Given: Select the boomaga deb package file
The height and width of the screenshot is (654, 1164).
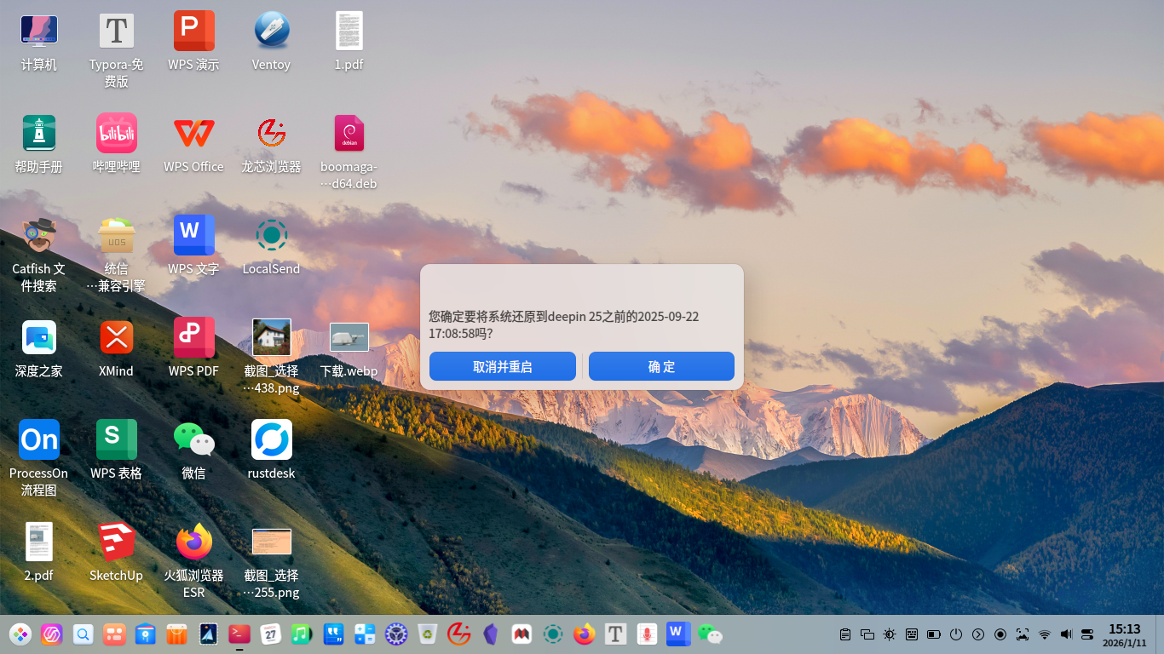Looking at the screenshot, I should (349, 152).
